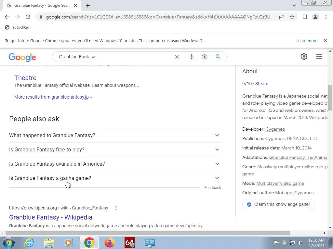
Task: Search by image with camera icon
Action: click(x=205, y=57)
